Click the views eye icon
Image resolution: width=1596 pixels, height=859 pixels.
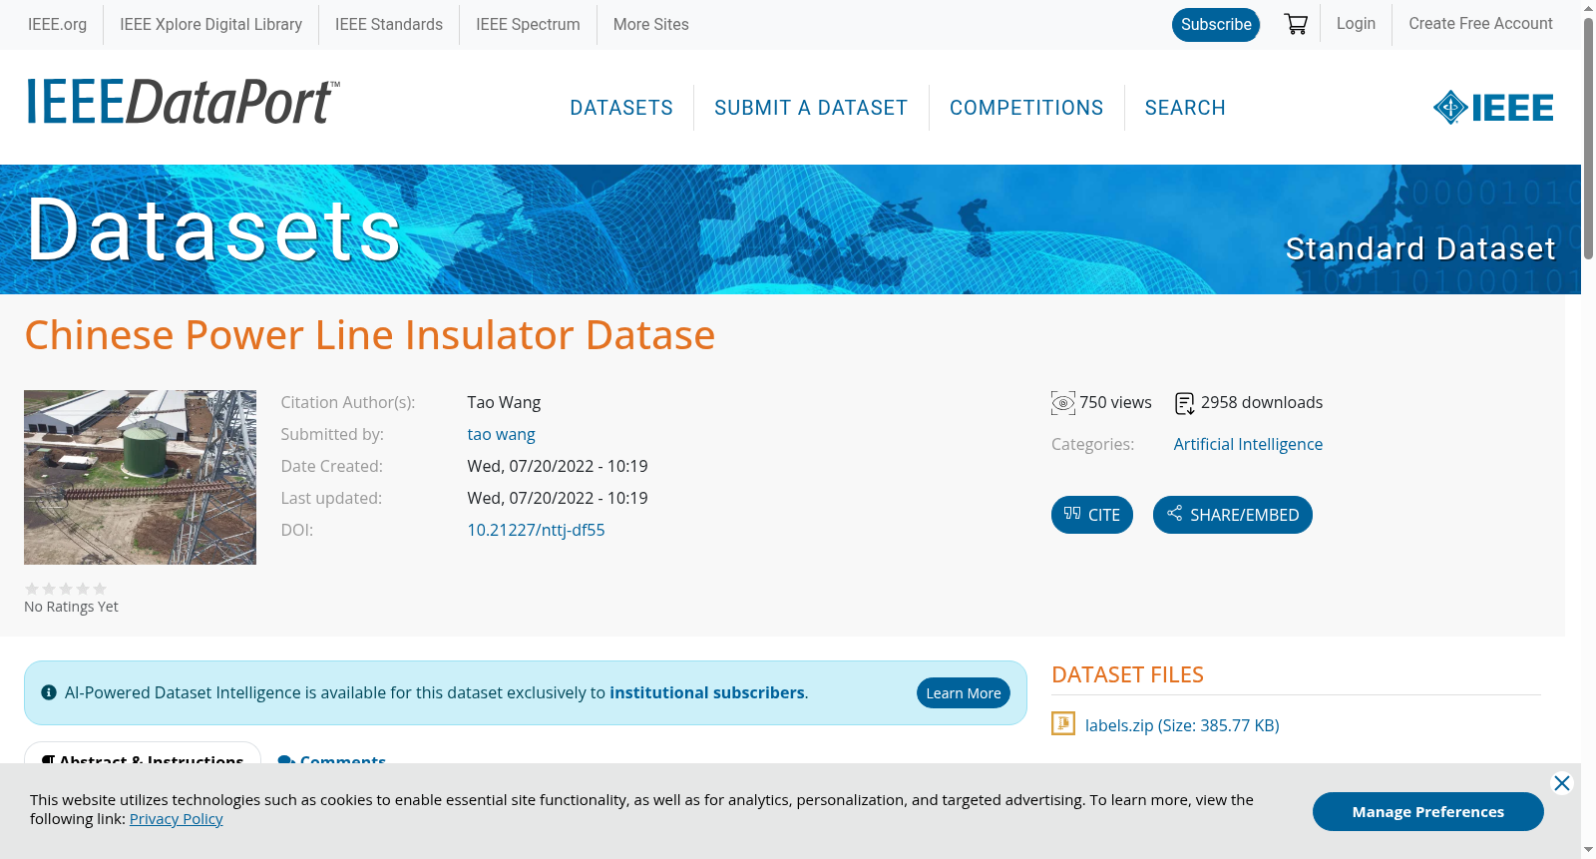pos(1063,403)
